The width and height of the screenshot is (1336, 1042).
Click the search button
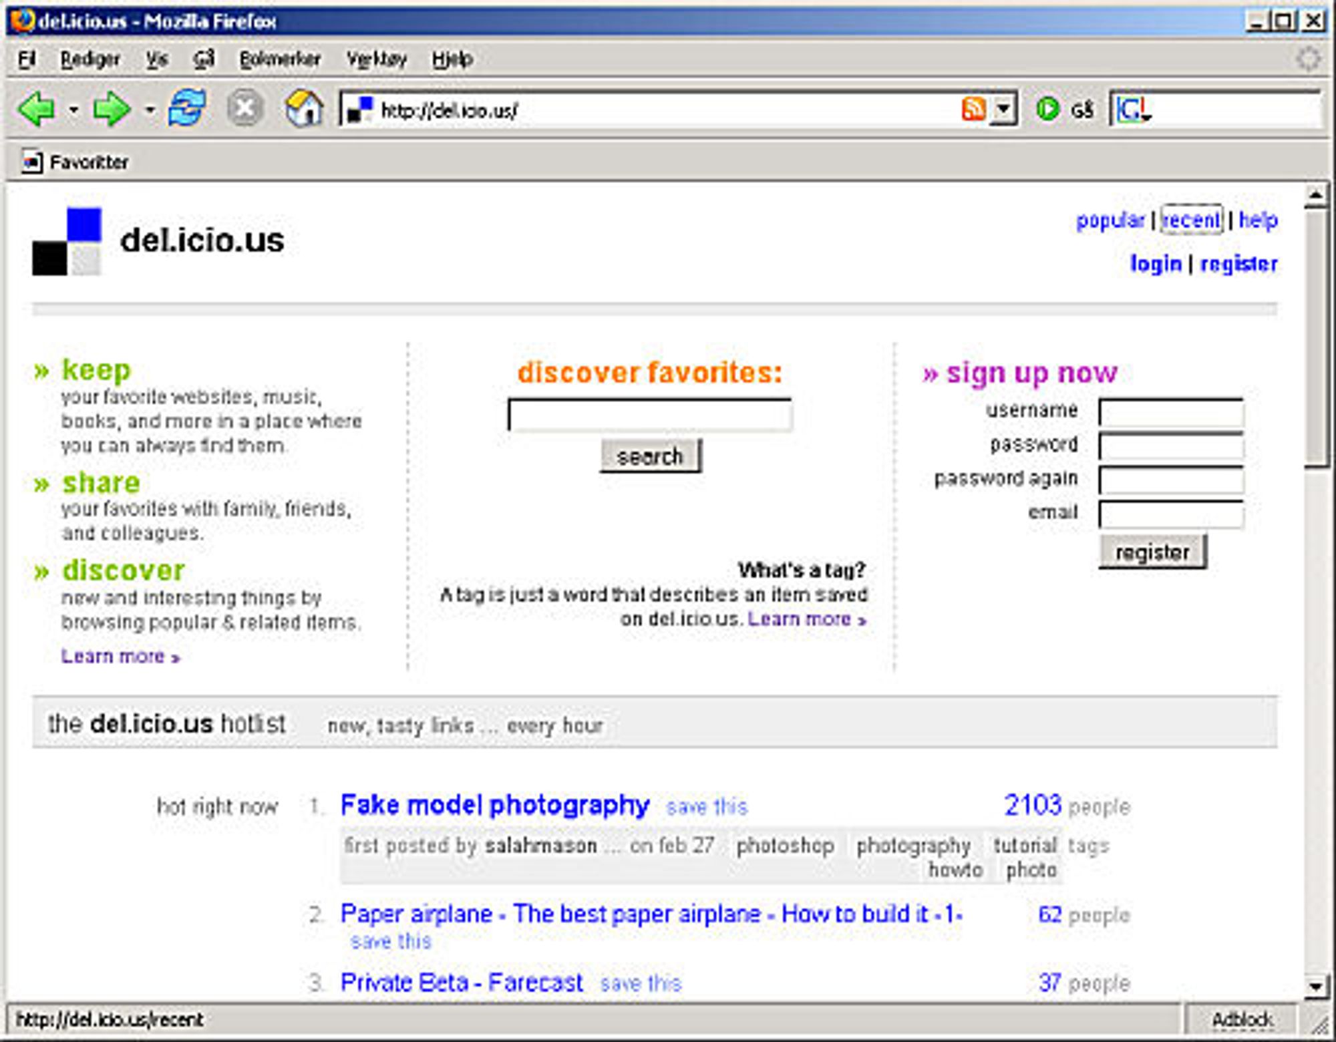[651, 456]
